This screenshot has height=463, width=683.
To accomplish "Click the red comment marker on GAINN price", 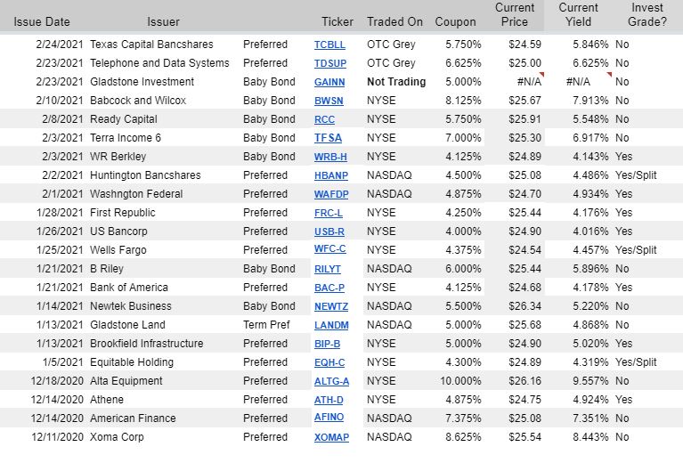I will pos(541,75).
